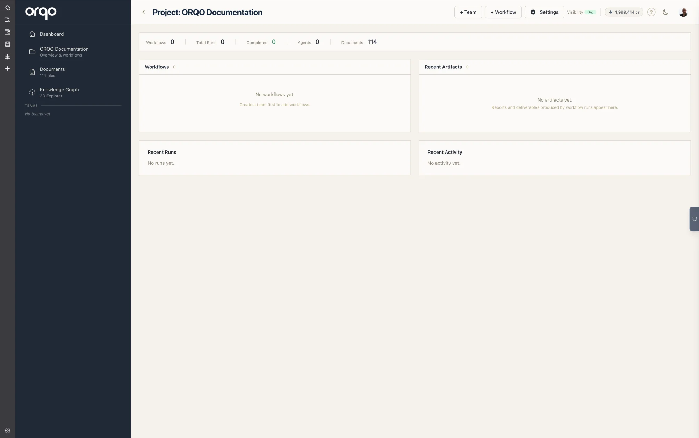
Task: Click the Agents 0 stat
Action: coord(308,42)
